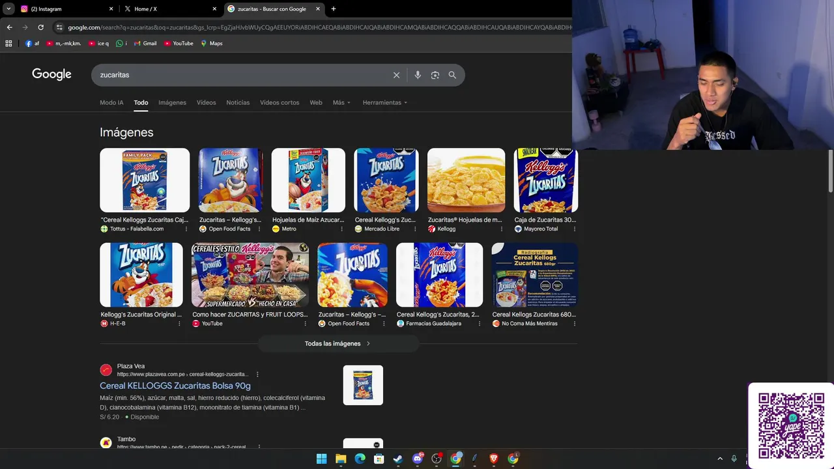Click the browser address bar URL

pyautogui.click(x=319, y=27)
